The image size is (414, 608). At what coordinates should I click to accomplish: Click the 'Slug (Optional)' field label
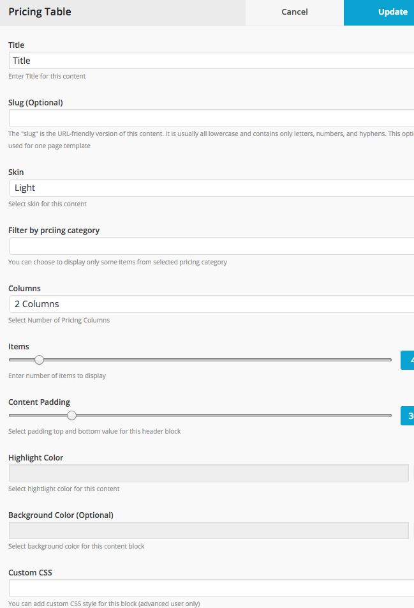coord(36,102)
